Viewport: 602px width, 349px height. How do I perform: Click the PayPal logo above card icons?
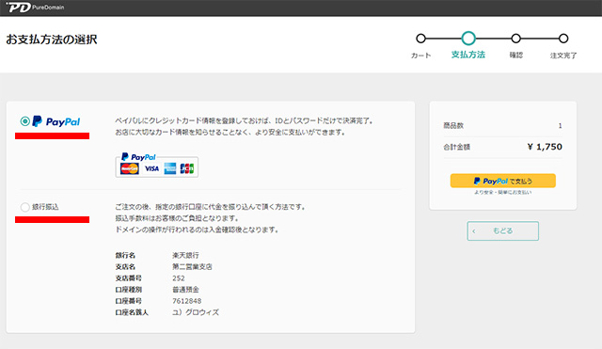pyautogui.click(x=138, y=157)
